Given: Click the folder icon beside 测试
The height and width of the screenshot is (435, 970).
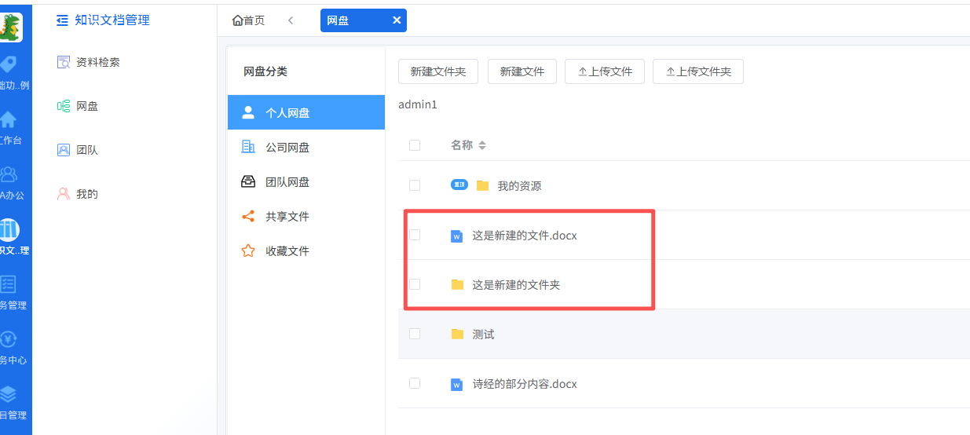Looking at the screenshot, I should point(457,334).
